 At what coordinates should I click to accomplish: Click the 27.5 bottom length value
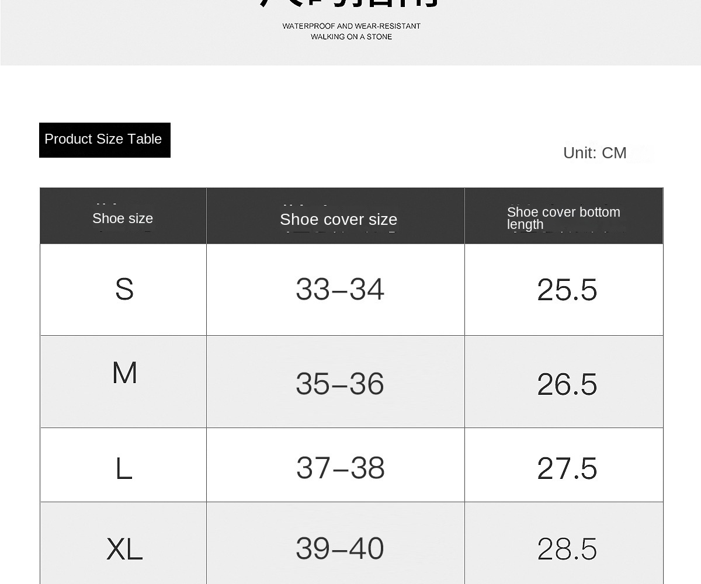coord(567,468)
